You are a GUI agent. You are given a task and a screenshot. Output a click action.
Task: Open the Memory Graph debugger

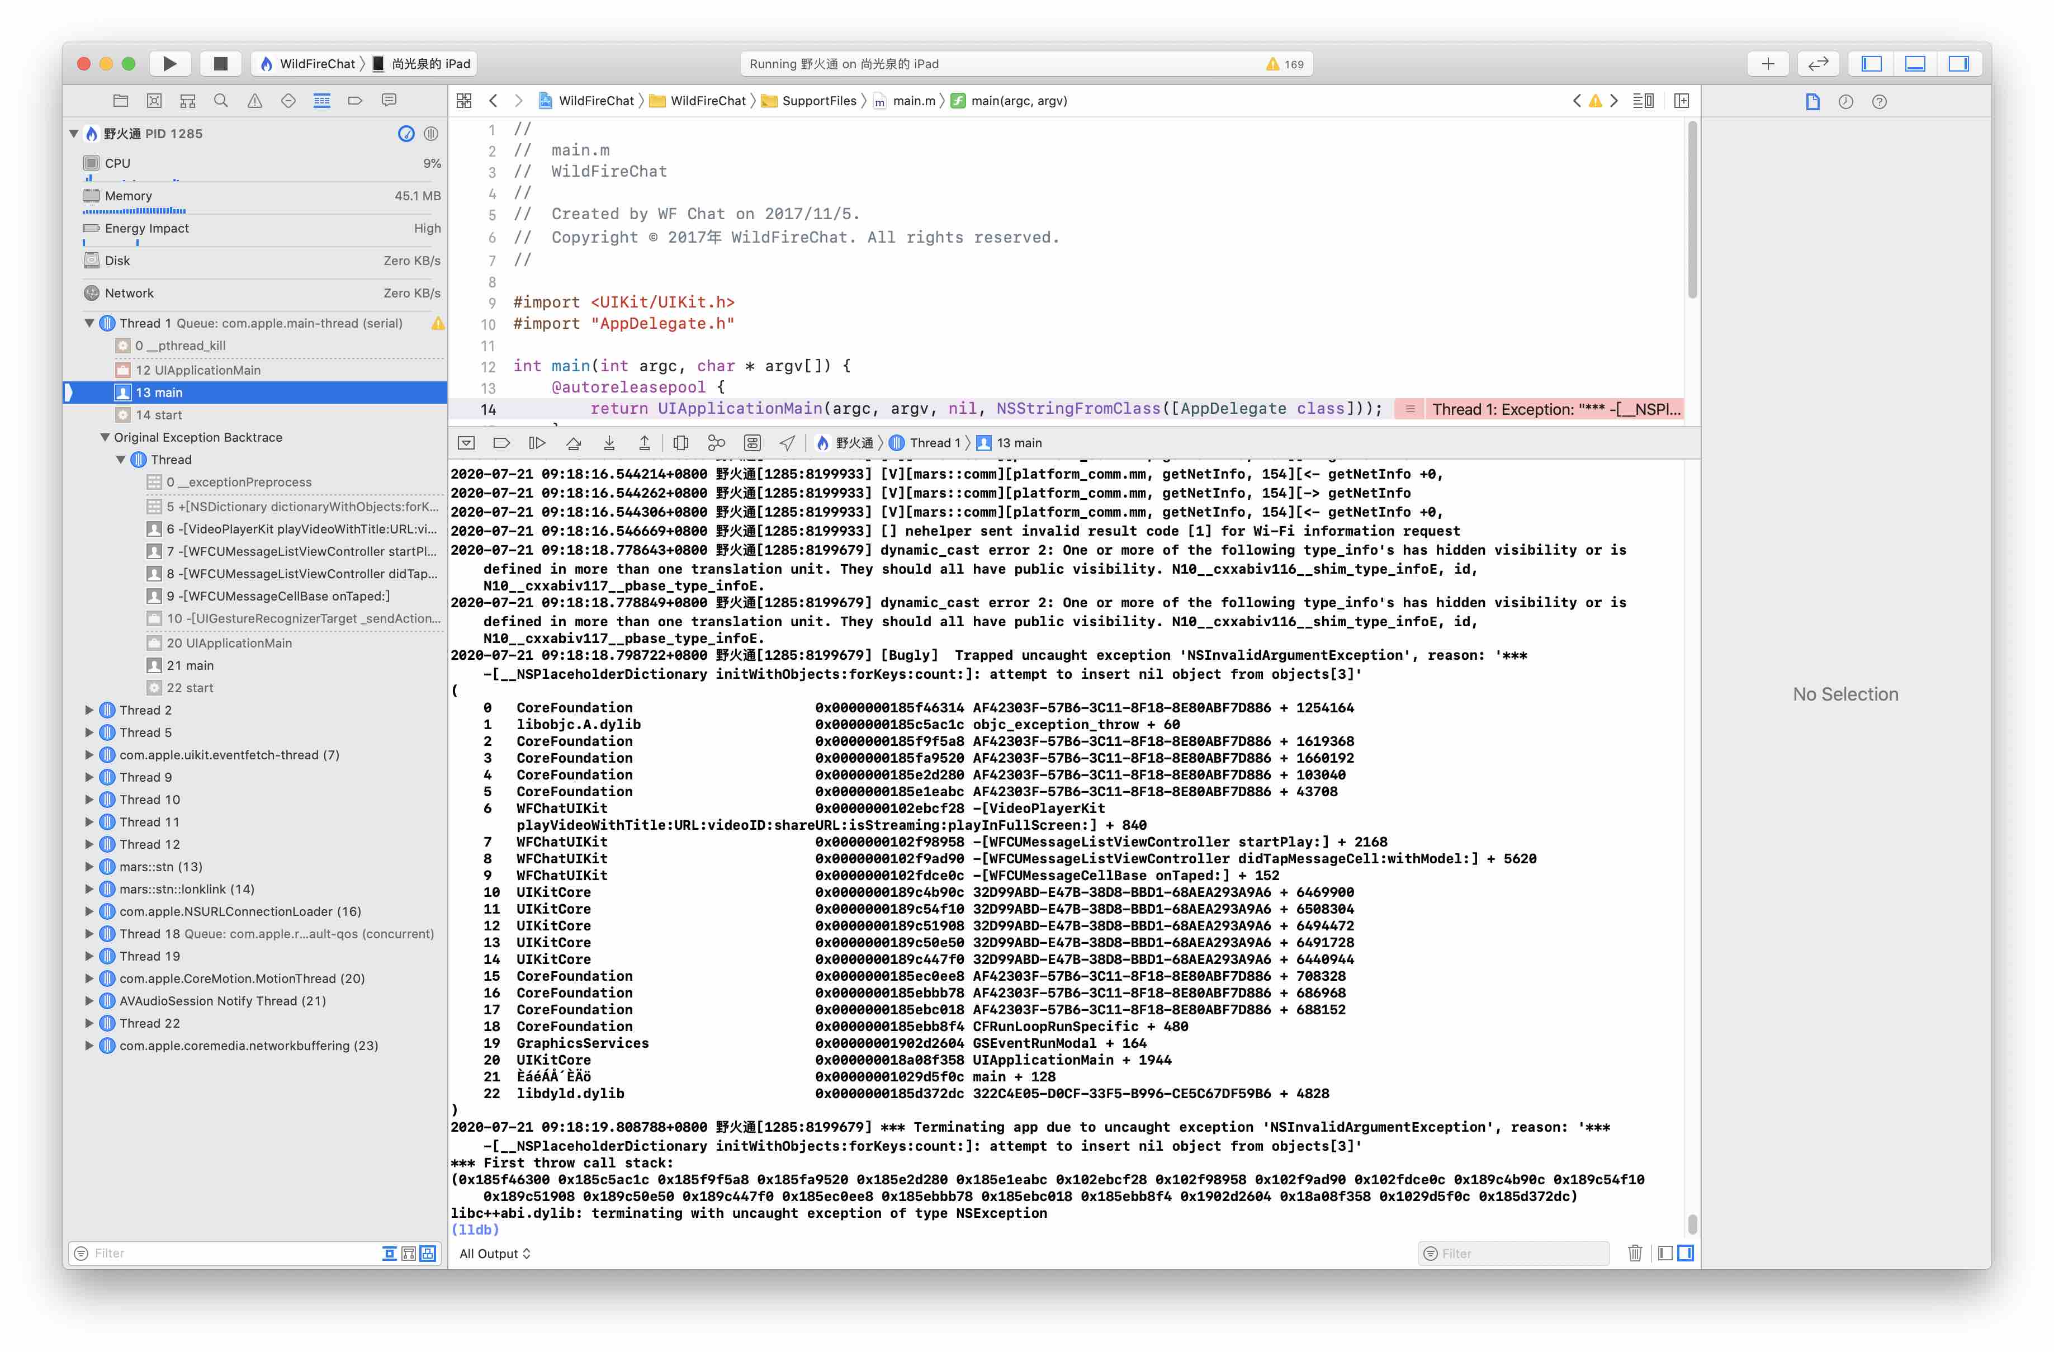pyautogui.click(x=716, y=442)
